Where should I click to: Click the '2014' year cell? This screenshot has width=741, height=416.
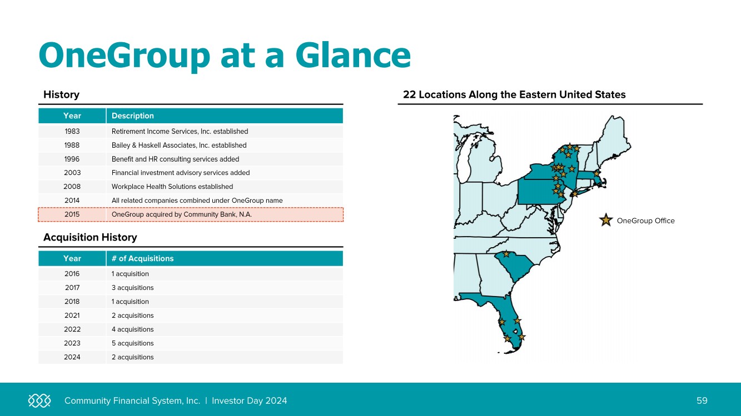click(72, 201)
